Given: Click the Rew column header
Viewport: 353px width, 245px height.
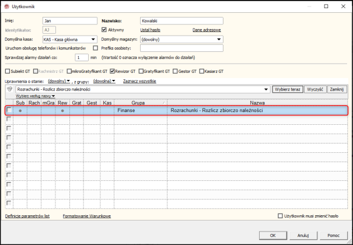Looking at the screenshot, I should coord(62,103).
